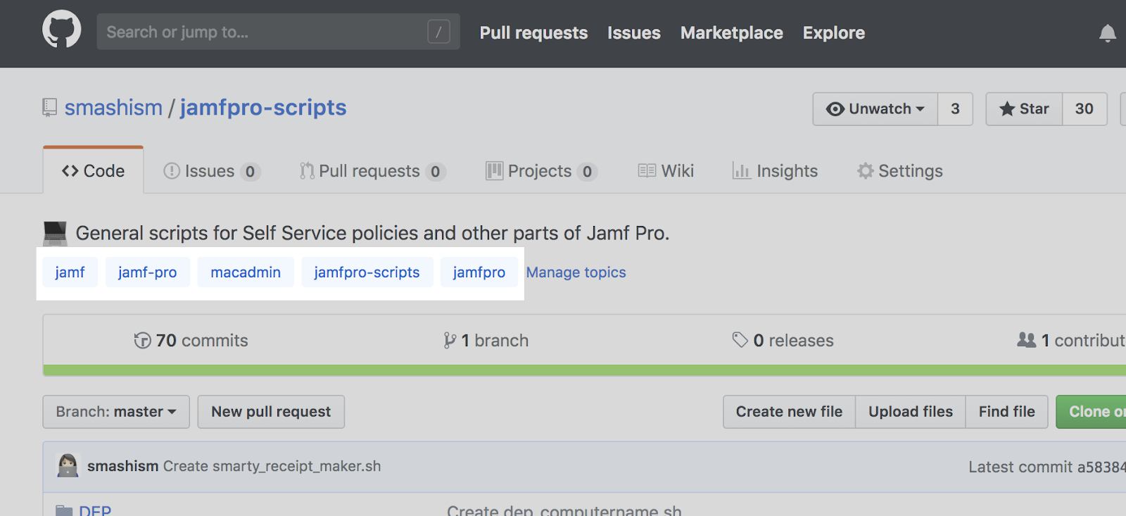This screenshot has height=516, width=1126.
Task: Select the jamfpro-scripts topic tag
Action: tap(367, 272)
